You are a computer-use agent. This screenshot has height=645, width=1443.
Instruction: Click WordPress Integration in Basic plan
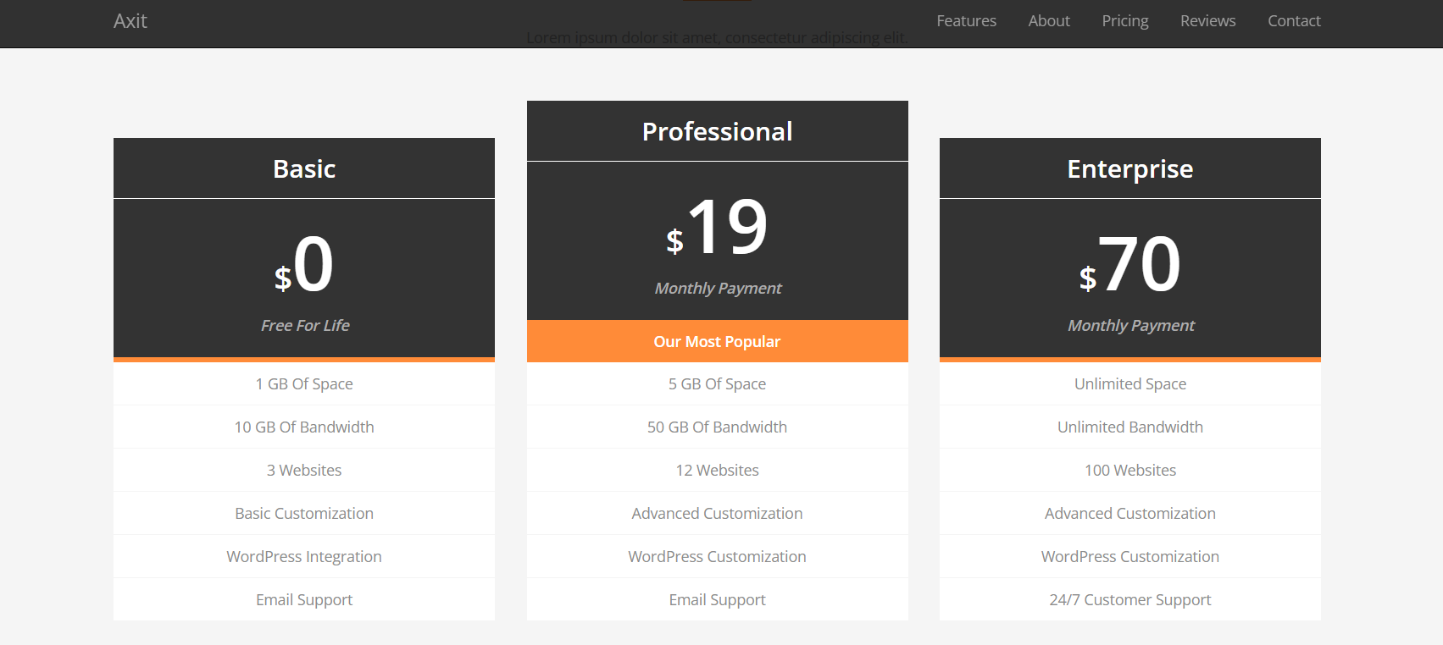click(304, 557)
